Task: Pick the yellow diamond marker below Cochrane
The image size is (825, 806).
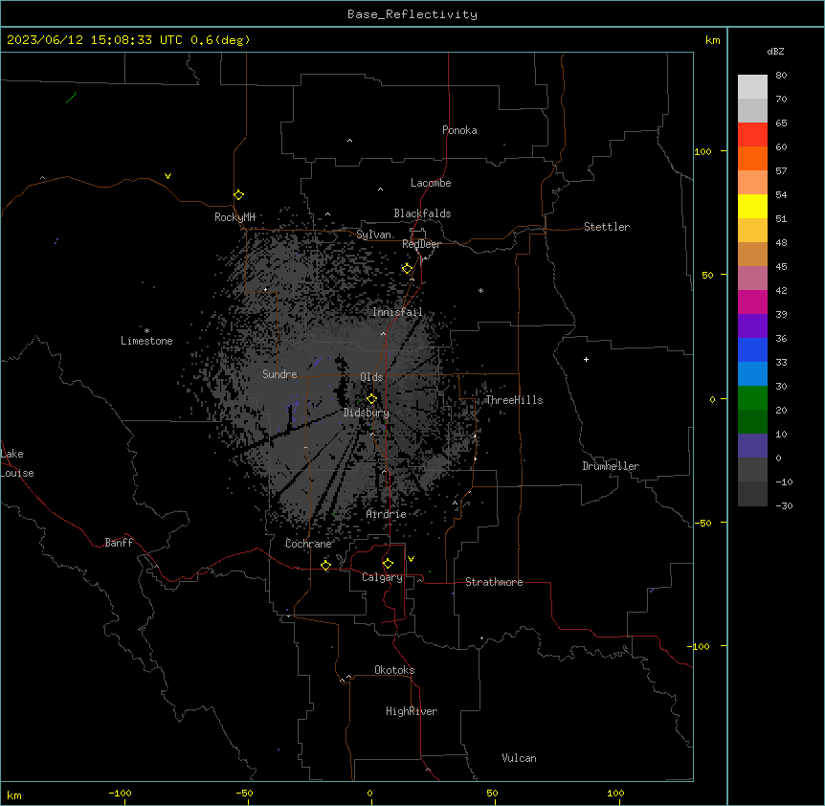Action: (325, 566)
